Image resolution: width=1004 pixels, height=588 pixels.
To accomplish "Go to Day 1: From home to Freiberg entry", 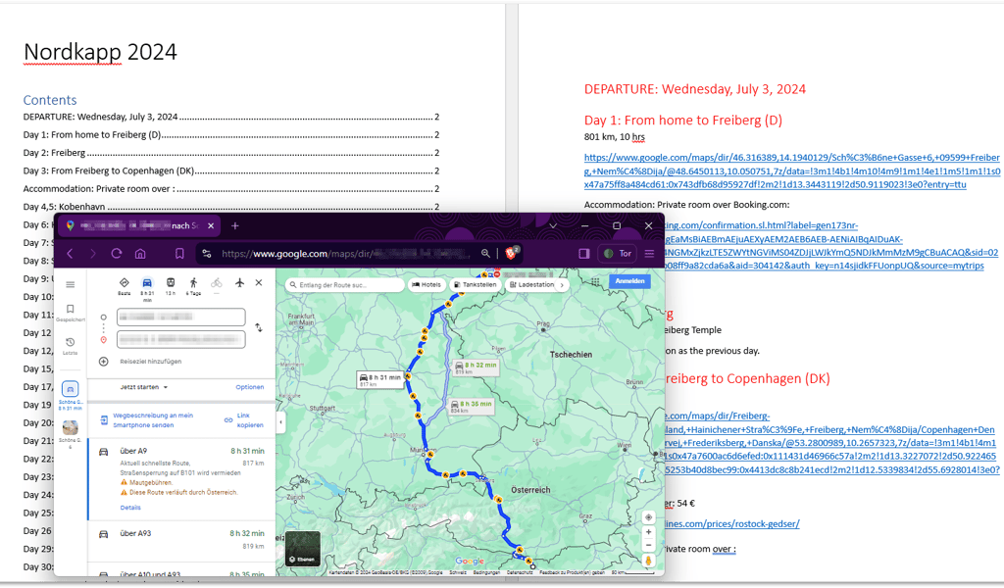I will click(x=231, y=135).
